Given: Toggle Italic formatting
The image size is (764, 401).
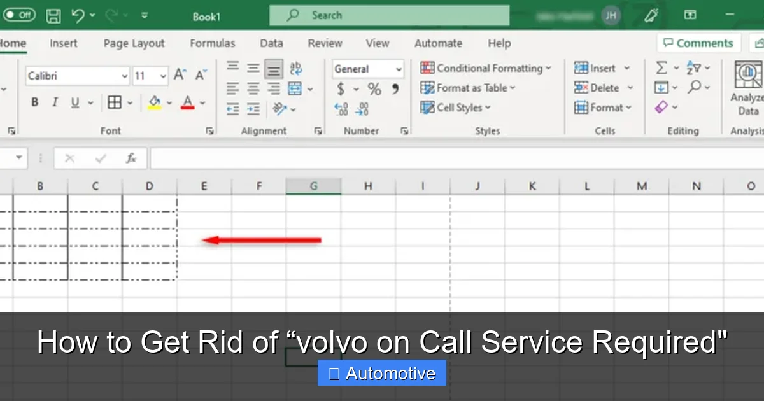Looking at the screenshot, I should click(x=55, y=102).
